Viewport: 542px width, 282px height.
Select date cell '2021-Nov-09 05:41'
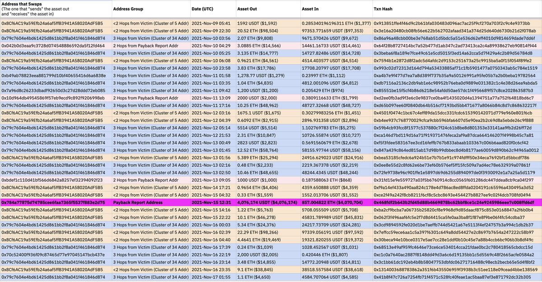[x=213, y=23]
